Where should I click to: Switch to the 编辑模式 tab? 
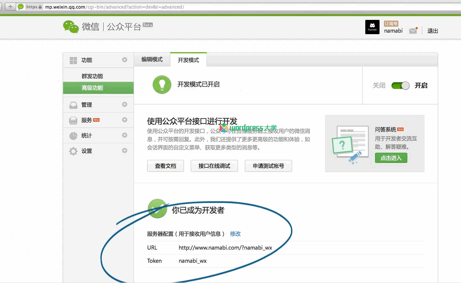click(x=152, y=59)
